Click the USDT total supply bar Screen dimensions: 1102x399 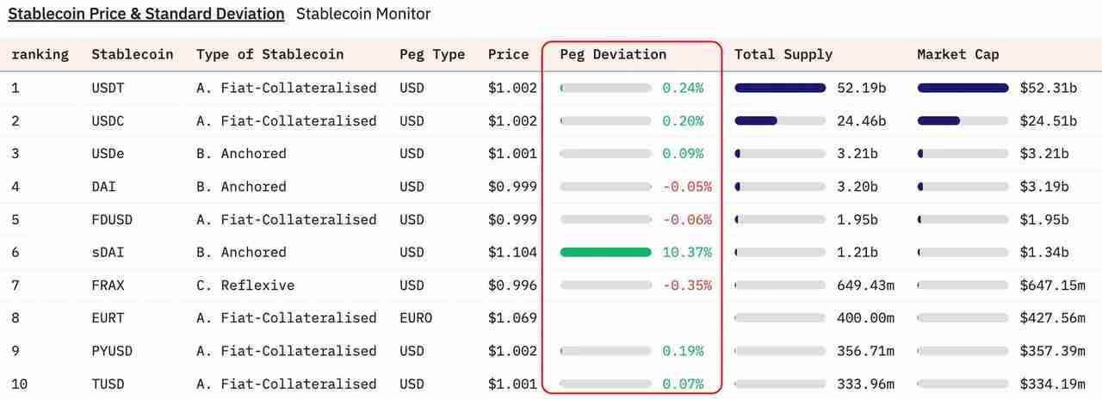(x=780, y=88)
